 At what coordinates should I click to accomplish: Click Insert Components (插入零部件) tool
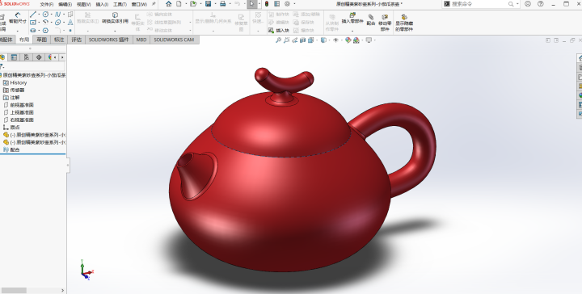[352, 19]
